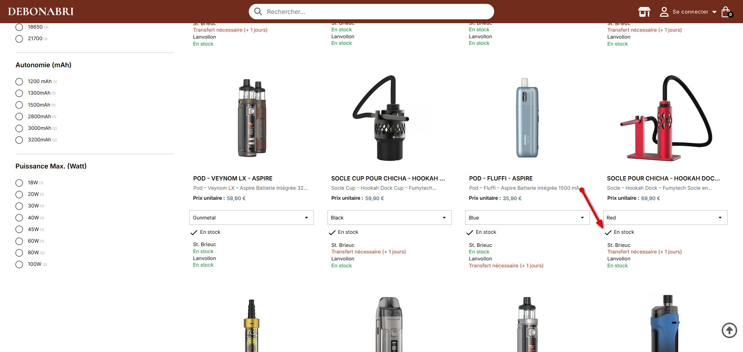This screenshot has width=743, height=352.
Task: Click the Veynom LX price 59,90 €
Action: click(236, 199)
